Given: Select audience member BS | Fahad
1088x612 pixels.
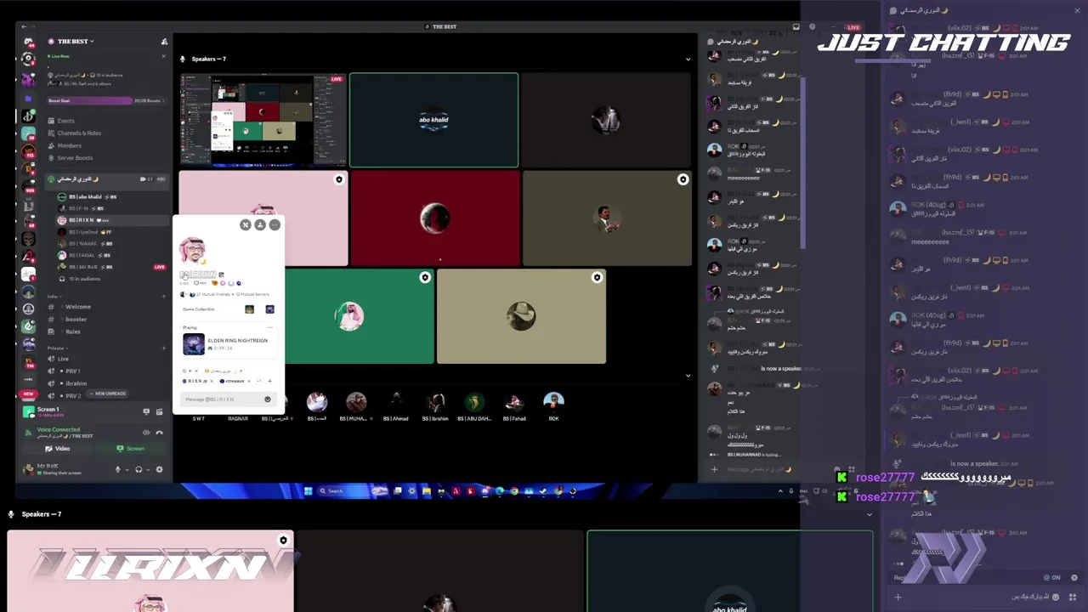Looking at the screenshot, I should 513,406.
